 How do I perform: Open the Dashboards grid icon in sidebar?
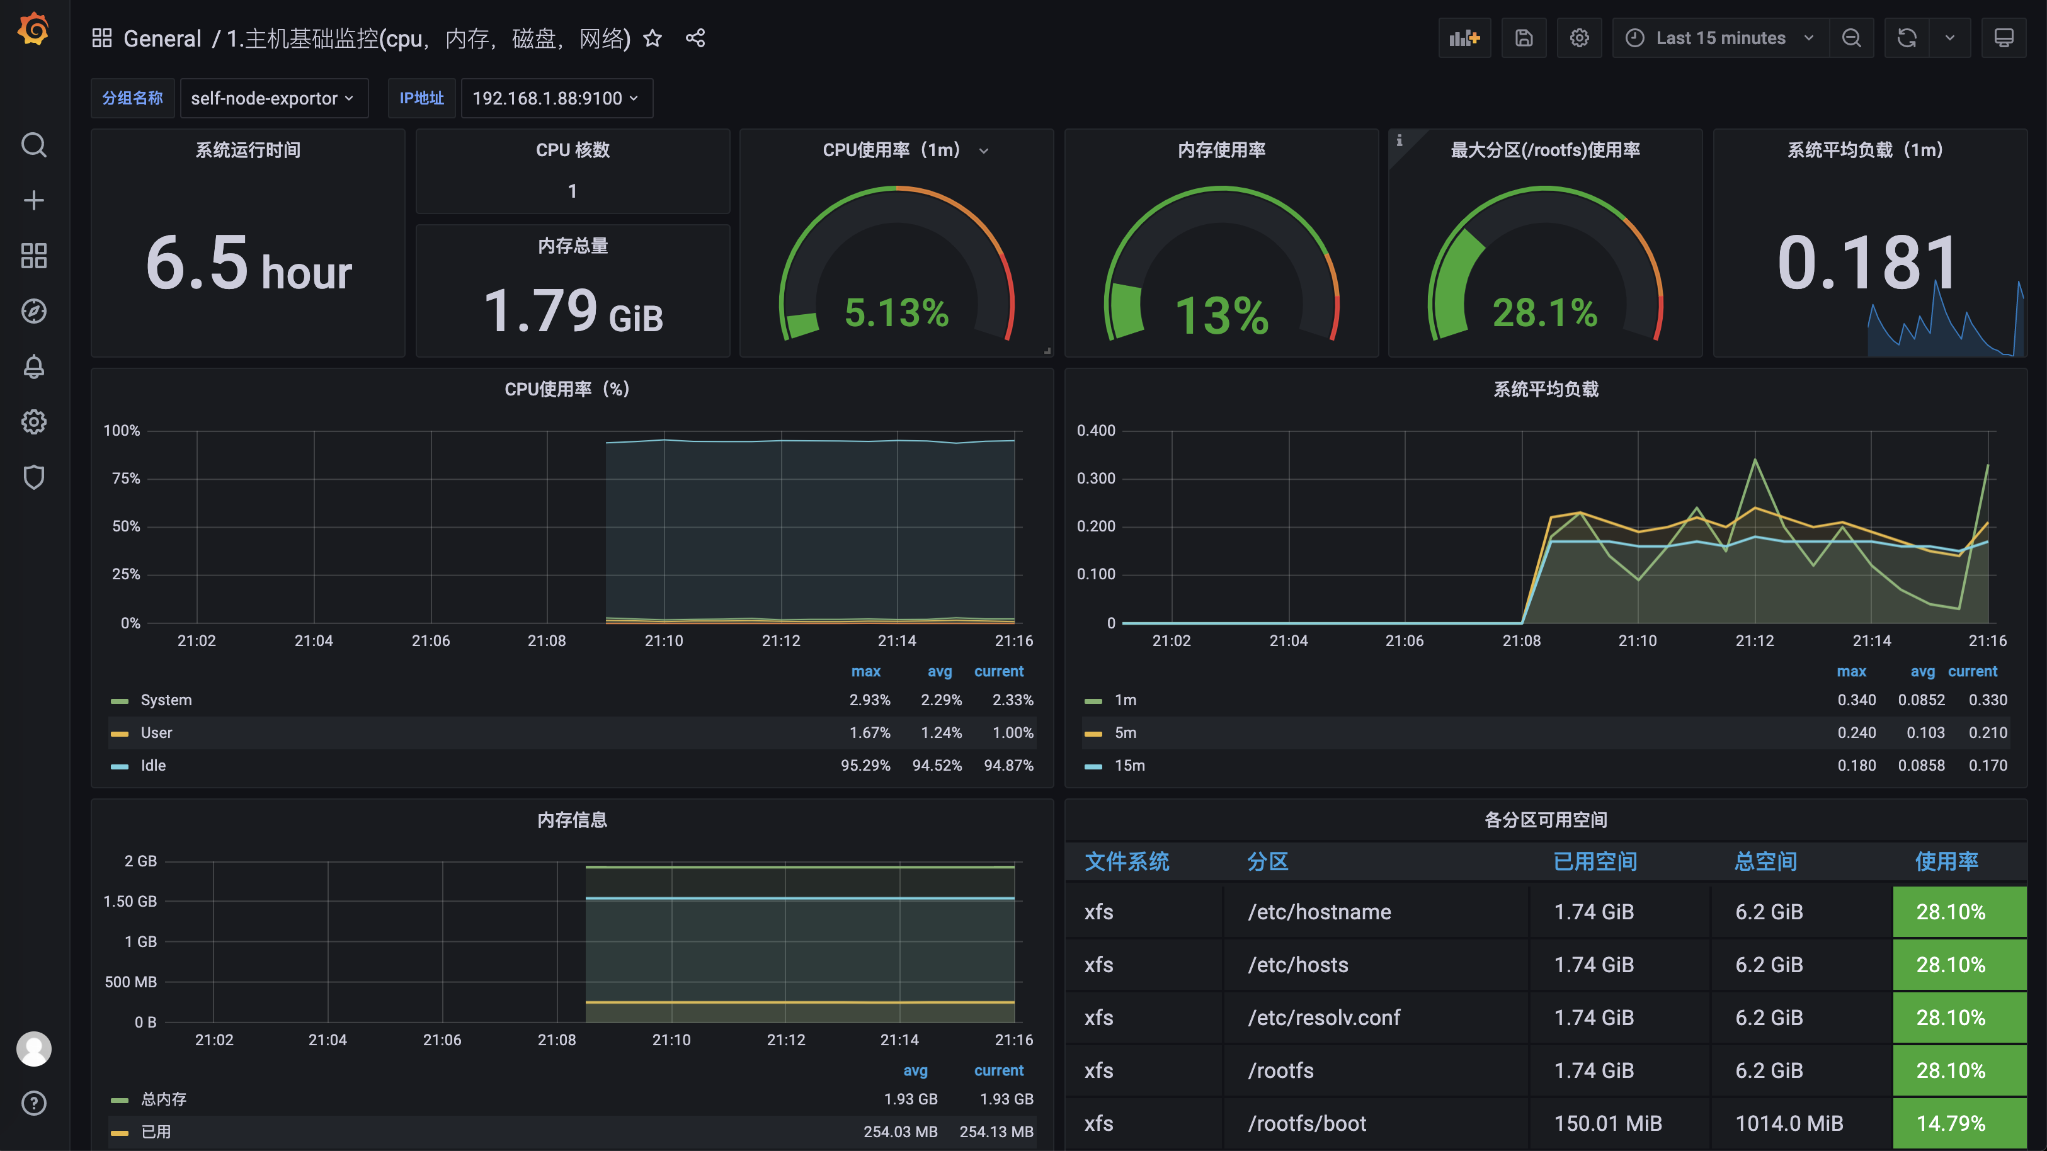click(x=33, y=256)
